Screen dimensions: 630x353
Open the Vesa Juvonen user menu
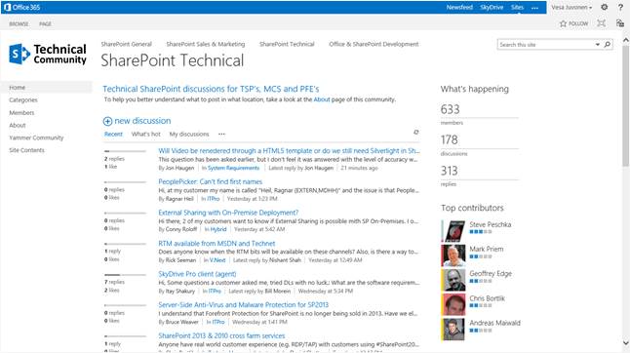pyautogui.click(x=571, y=7)
